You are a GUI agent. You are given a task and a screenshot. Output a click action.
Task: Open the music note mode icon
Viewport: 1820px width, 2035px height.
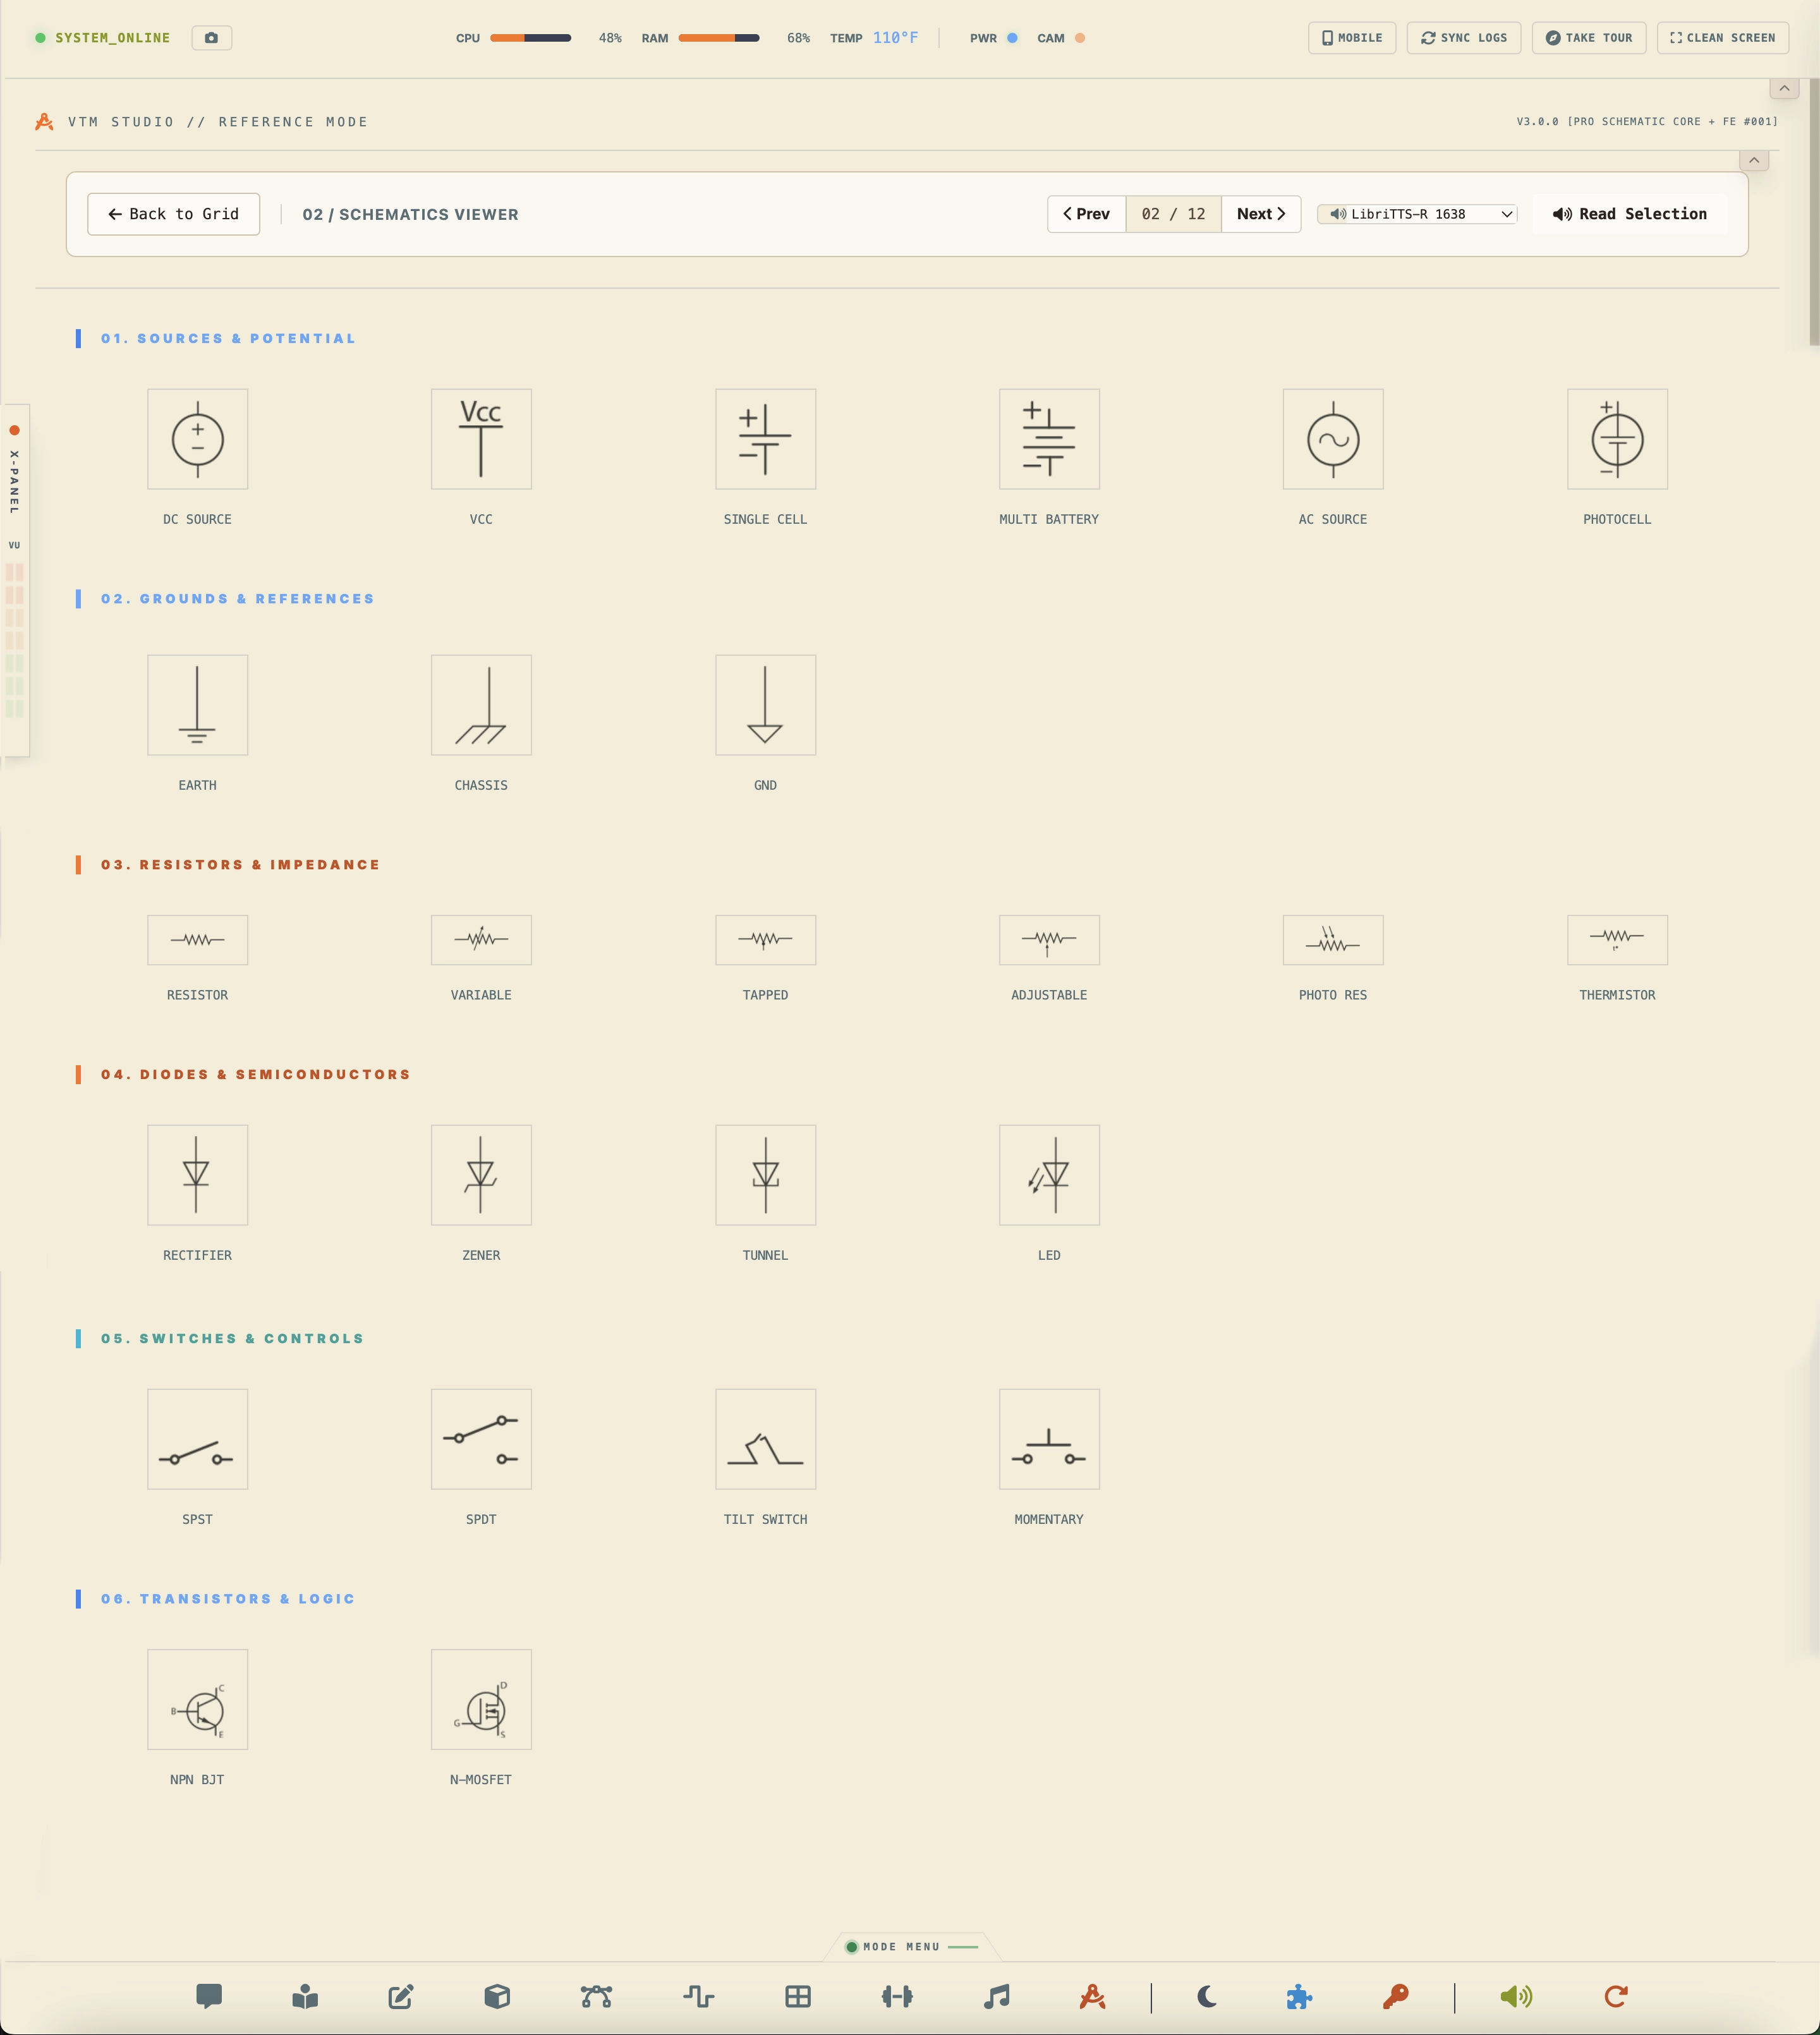pos(996,1996)
